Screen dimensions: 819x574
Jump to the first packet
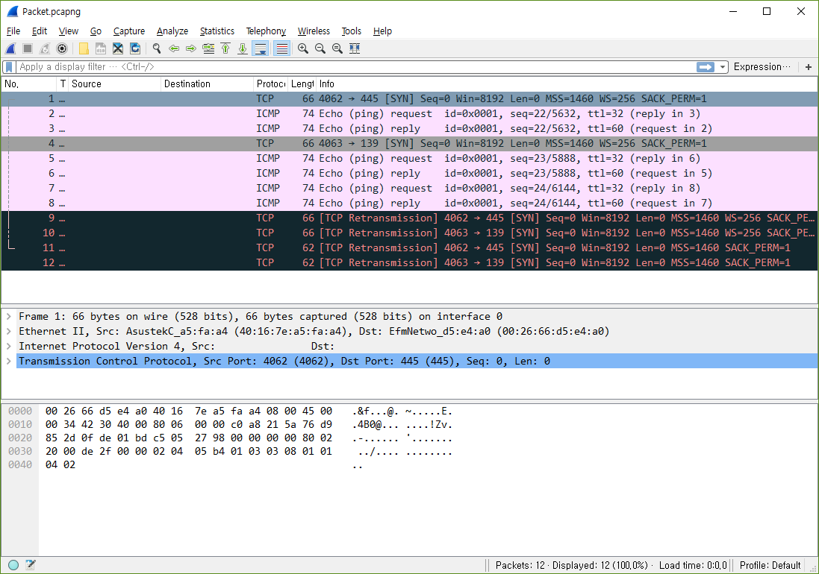(x=225, y=48)
